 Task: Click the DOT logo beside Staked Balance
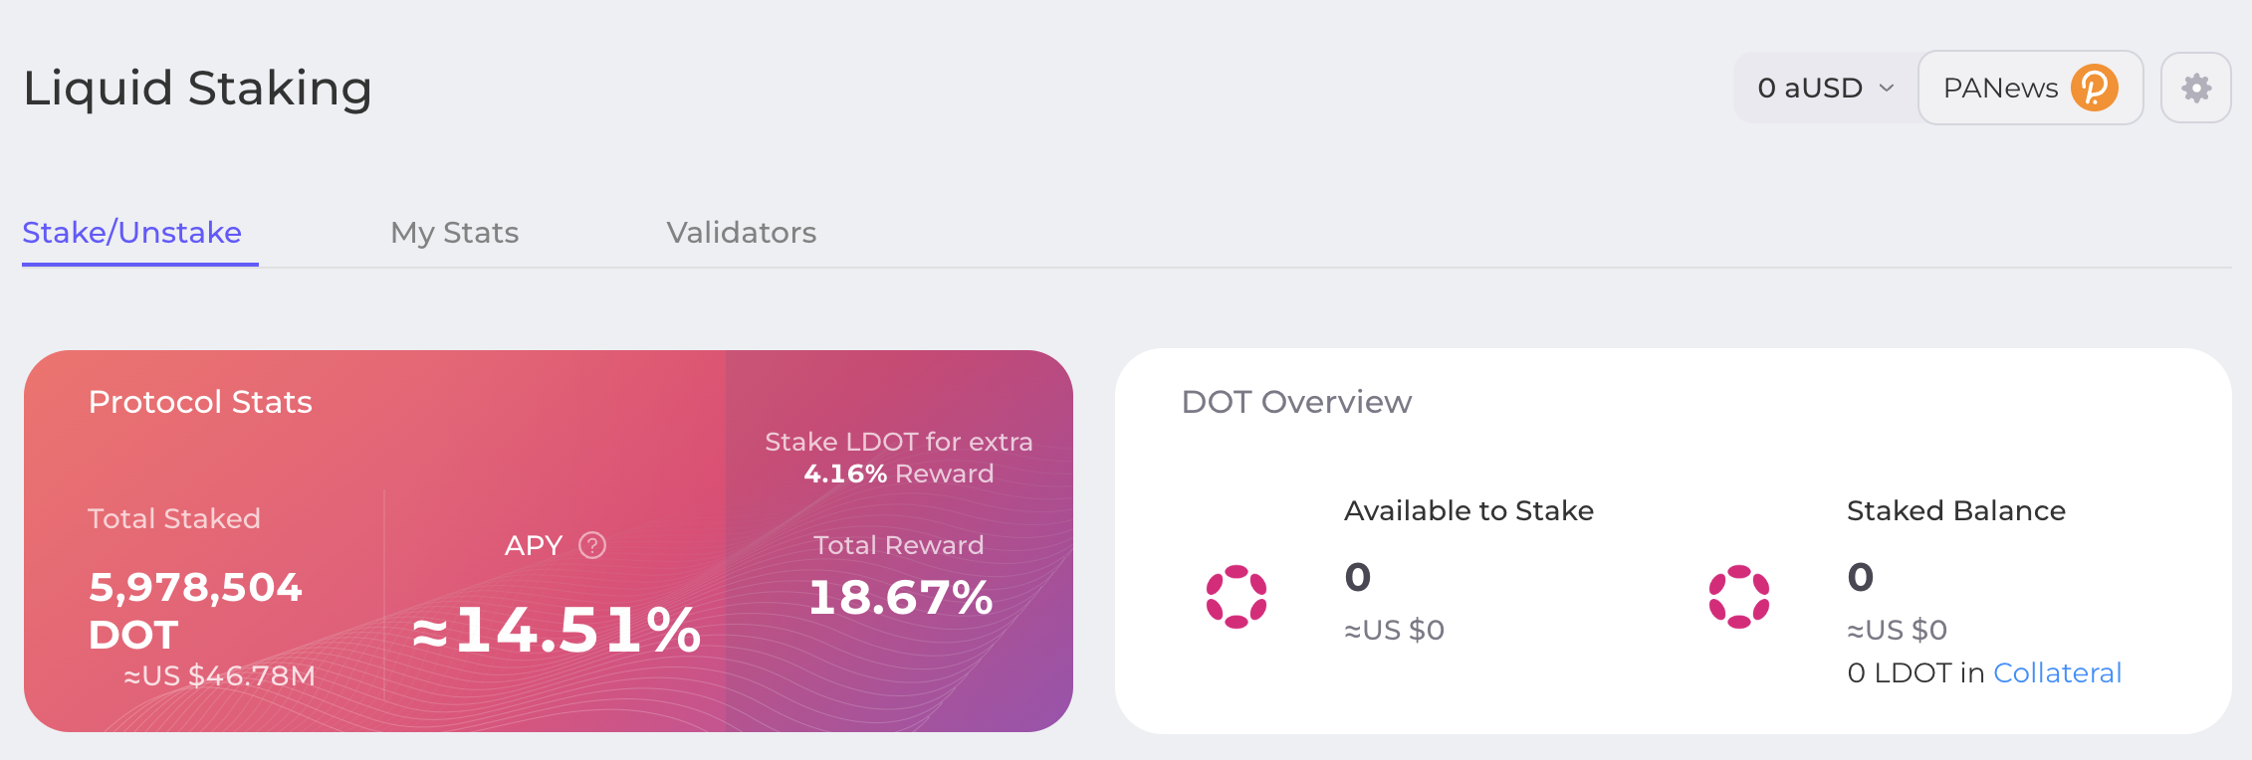[1739, 597]
